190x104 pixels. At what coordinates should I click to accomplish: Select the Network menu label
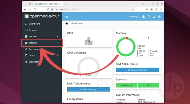(x=33, y=36)
